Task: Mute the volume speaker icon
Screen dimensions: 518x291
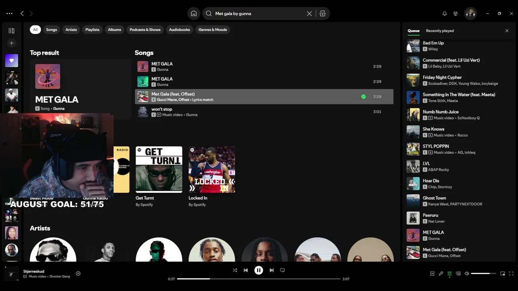Action: pyautogui.click(x=467, y=274)
